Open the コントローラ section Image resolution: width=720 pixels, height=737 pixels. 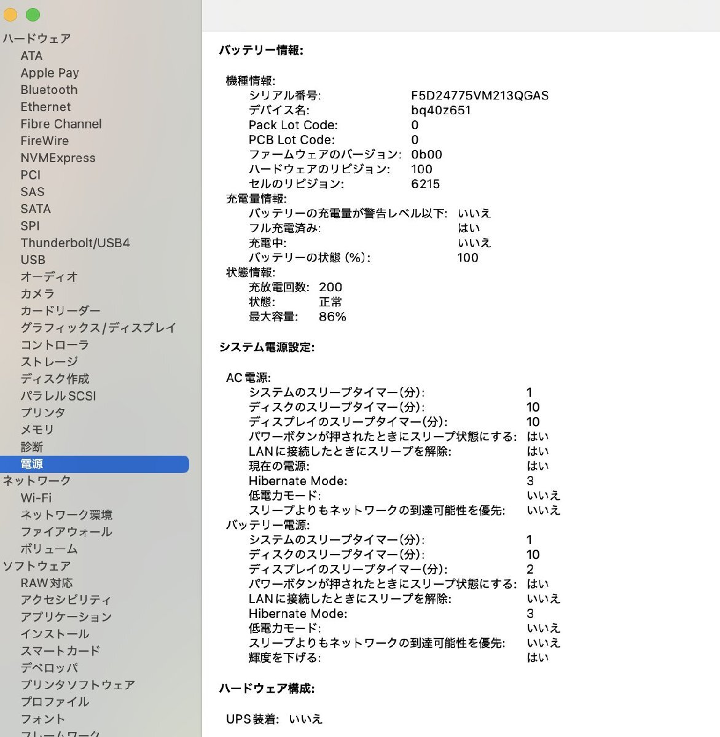pos(55,345)
